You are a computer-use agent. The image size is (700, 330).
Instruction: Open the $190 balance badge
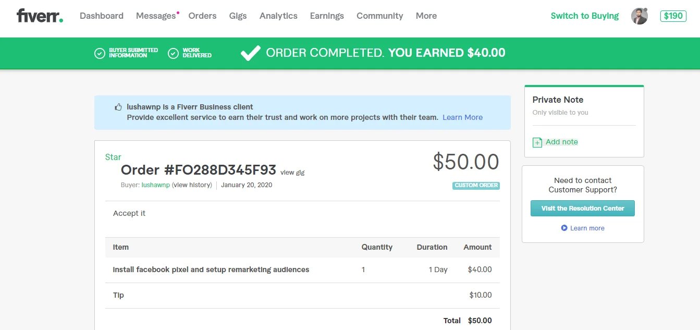tap(673, 16)
